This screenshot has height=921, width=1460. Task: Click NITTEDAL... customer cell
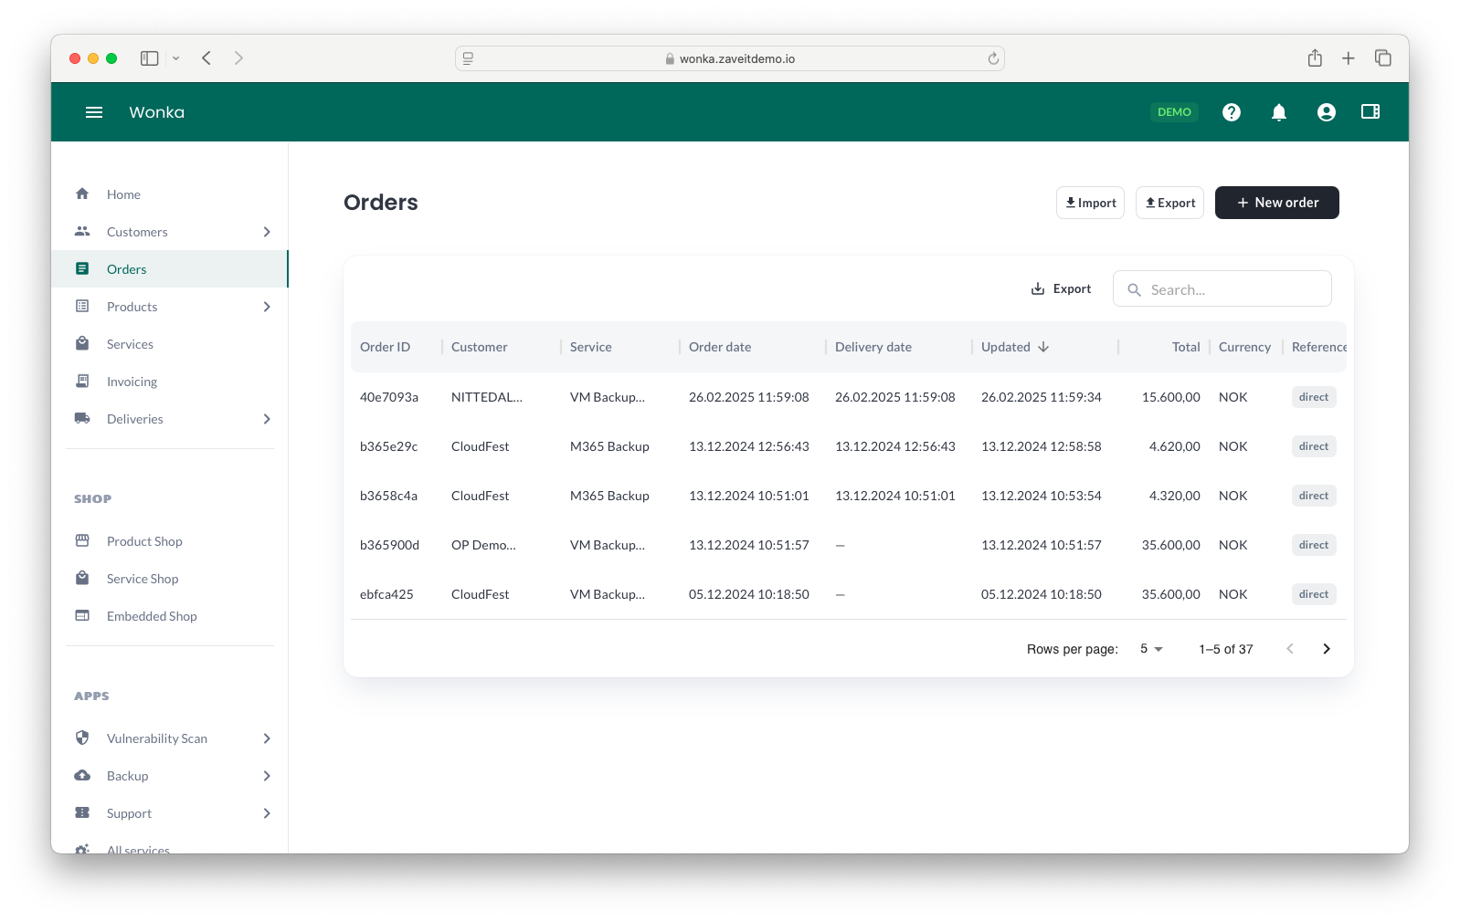[x=487, y=397]
